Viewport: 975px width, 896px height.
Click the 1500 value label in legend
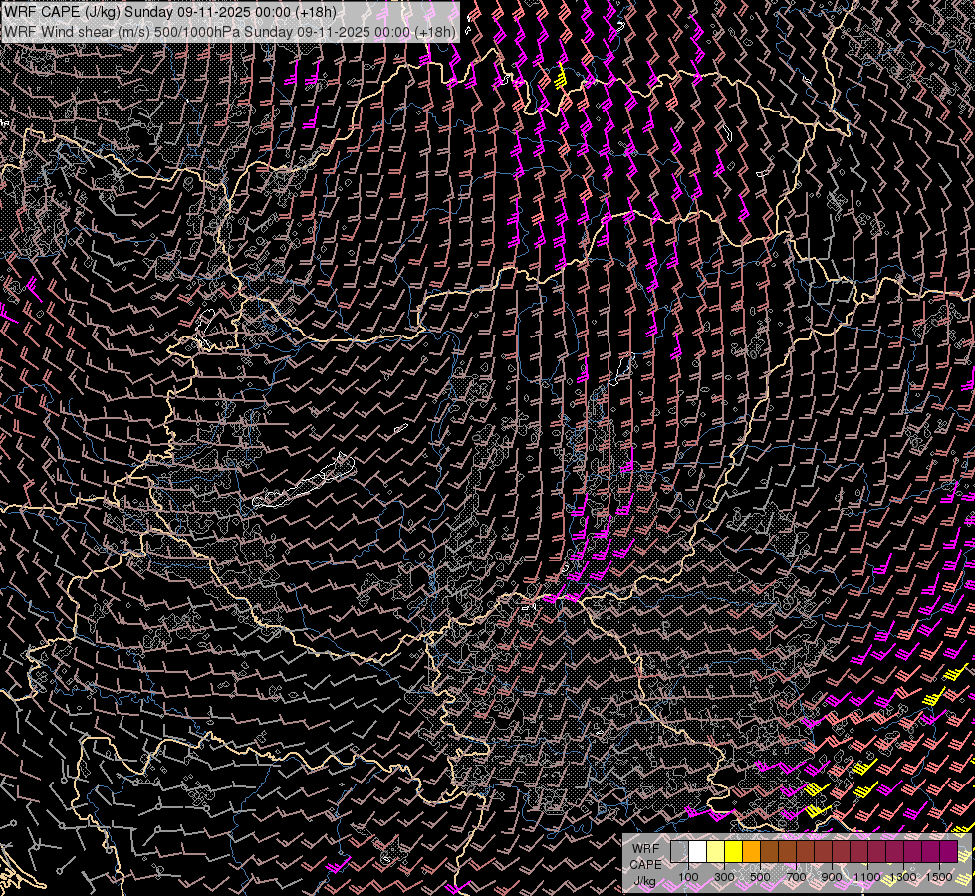(x=938, y=877)
